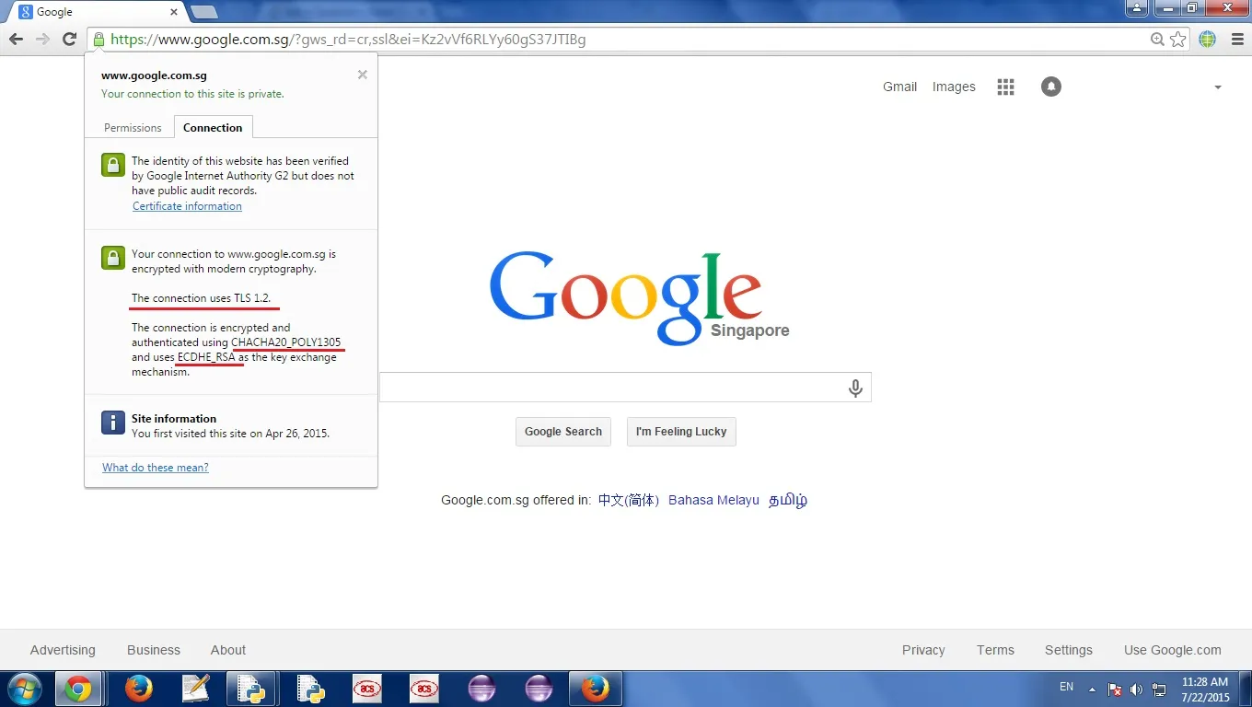Show hidden system tray icons

pos(1092,689)
